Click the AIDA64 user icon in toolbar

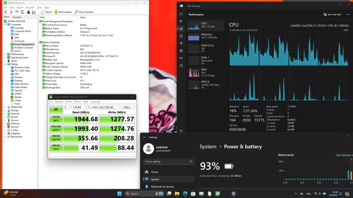[28, 12]
